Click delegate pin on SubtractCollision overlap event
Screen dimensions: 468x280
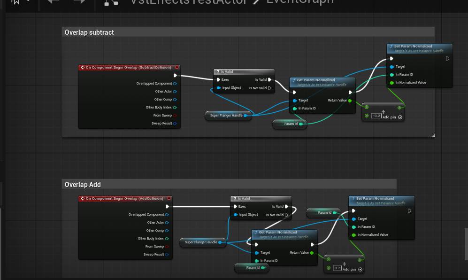177,67
